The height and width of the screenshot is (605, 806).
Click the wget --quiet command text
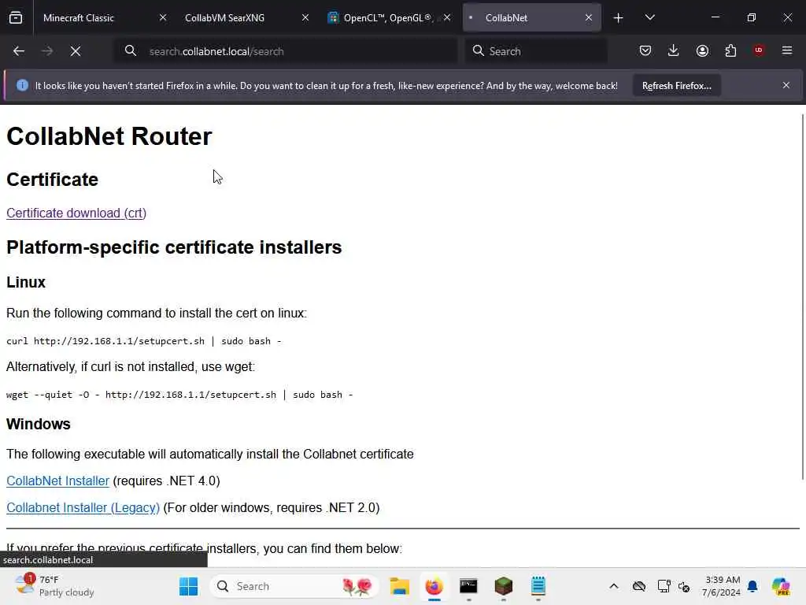click(179, 395)
